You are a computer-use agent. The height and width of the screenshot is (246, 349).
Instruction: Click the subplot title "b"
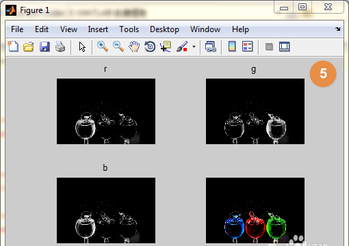tap(105, 167)
